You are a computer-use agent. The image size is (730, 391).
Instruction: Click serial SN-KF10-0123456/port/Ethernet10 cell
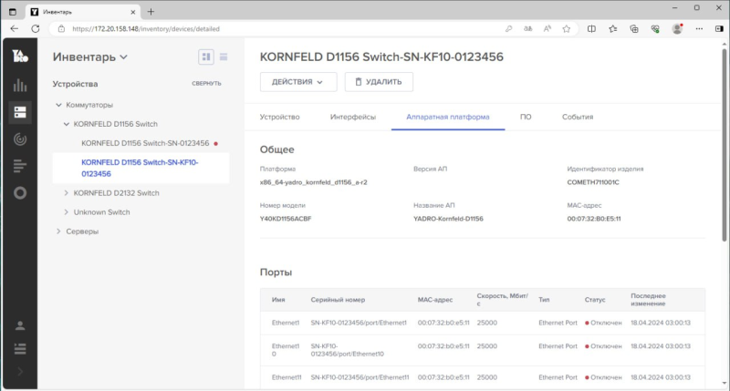348,350
